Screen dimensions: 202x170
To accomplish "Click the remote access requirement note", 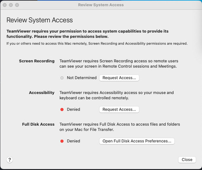I will (97, 43).
